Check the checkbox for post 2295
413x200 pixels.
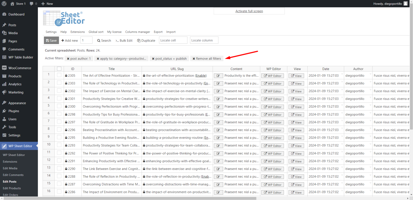59,138
